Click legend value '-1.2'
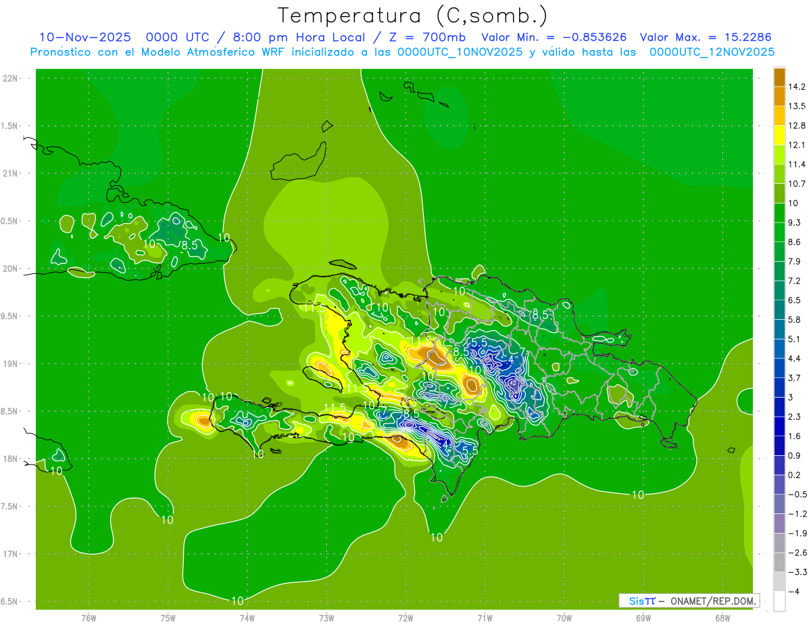This screenshot has width=811, height=627. click(797, 514)
